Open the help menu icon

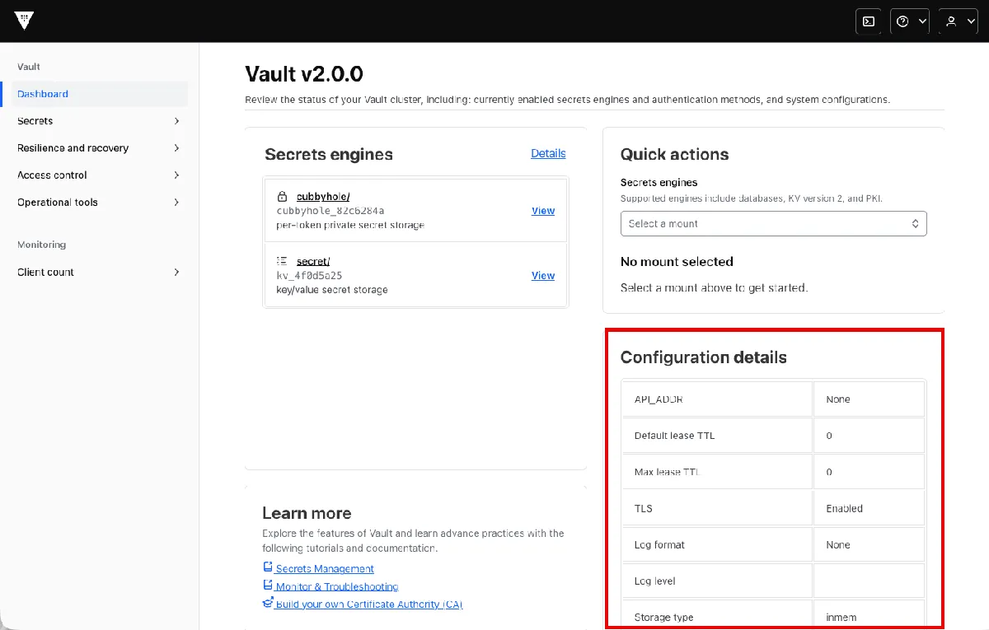click(x=909, y=21)
